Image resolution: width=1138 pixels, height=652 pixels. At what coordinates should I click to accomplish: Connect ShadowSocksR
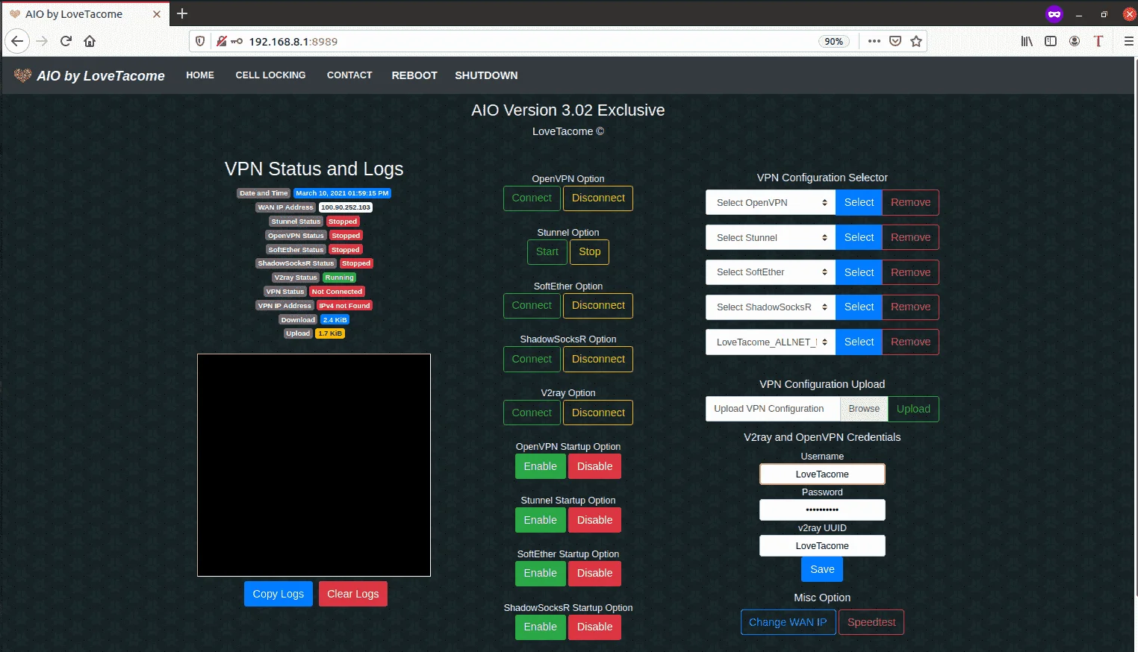point(532,359)
